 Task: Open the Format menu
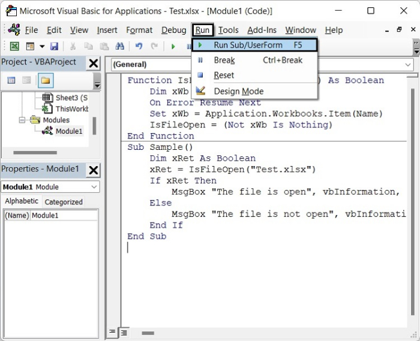tap(139, 30)
